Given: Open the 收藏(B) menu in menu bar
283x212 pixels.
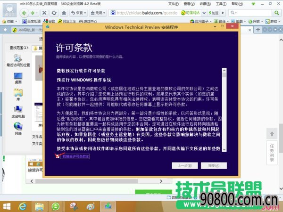Looking at the screenshot, I should [x=205, y=4].
